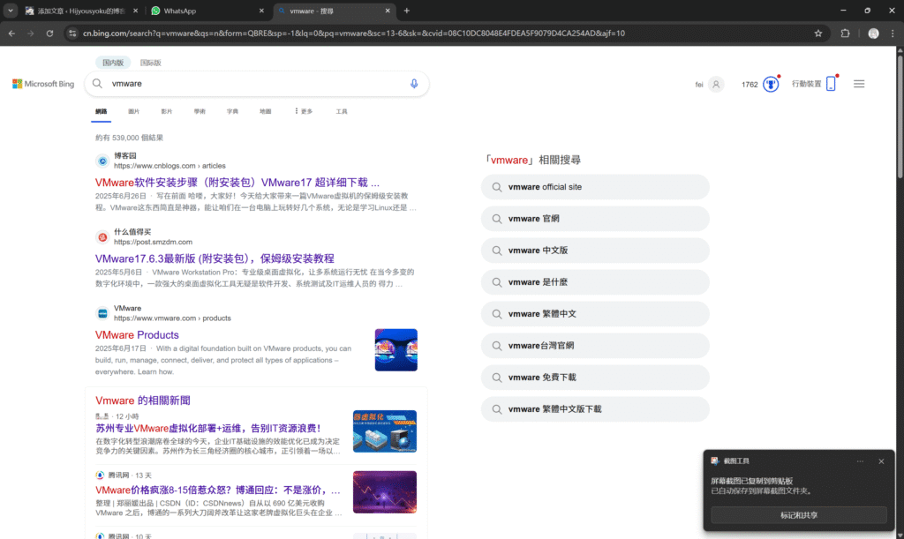Click the 苏州 virtualization news thumbnail
Viewport: 904px width, 539px height.
click(x=385, y=430)
